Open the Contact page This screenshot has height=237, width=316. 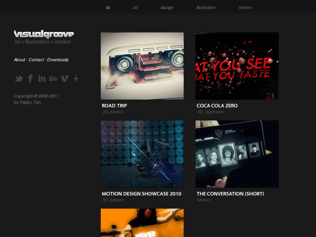[x=36, y=60]
